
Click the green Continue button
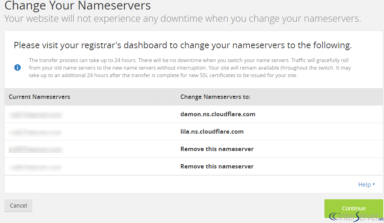point(353,208)
